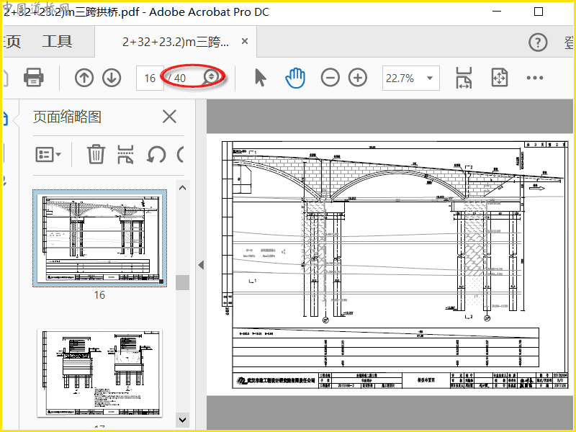Switch to the 工具 tab
Screen dimensions: 576x432
coord(57,41)
